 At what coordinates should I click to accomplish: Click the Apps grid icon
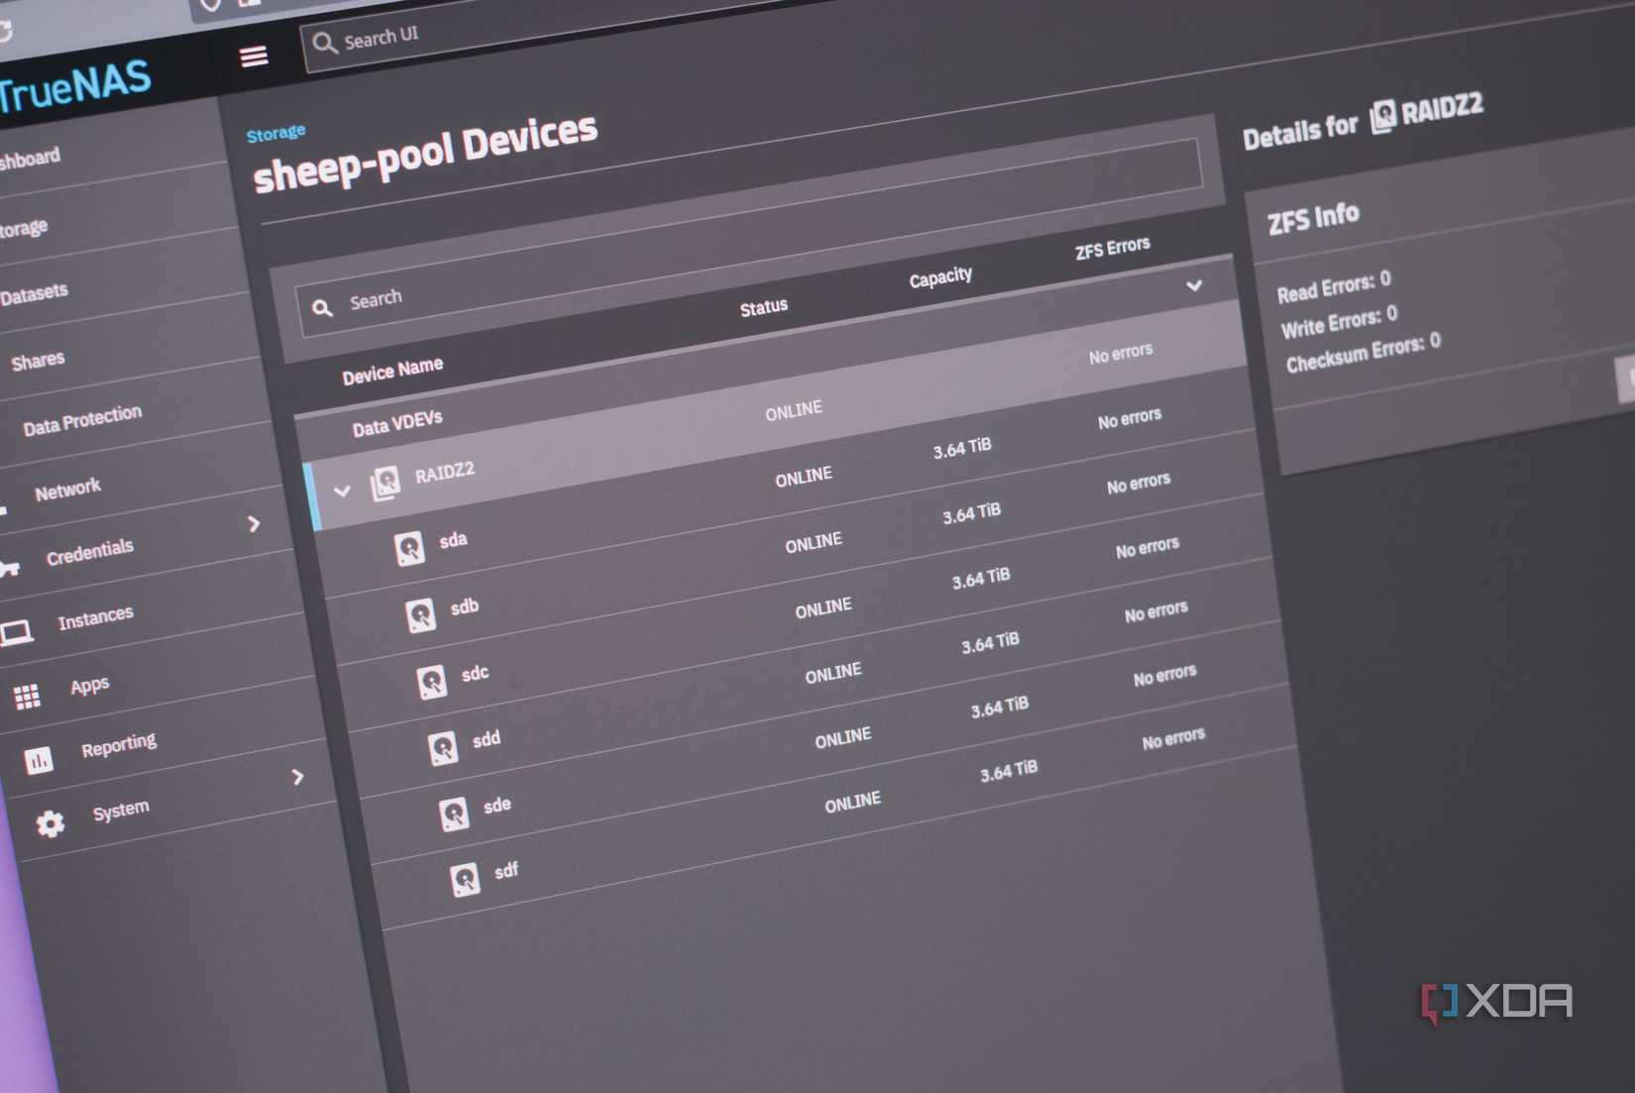[x=27, y=695]
